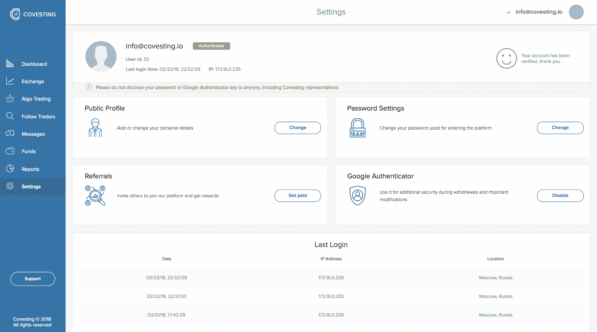Screen dimensions: 597x332
Task: Disable Google Authenticator
Action: coord(560,196)
